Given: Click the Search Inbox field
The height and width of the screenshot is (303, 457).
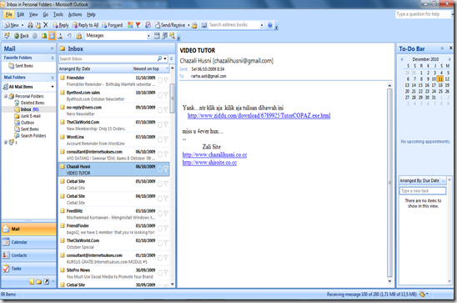Looking at the screenshot, I should 108,58.
